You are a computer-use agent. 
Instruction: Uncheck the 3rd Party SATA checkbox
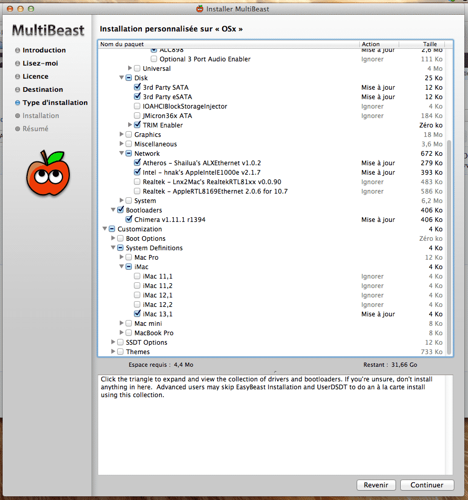138,88
